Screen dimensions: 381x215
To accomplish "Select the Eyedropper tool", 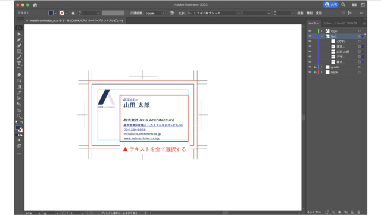I will pyautogui.click(x=19, y=92).
